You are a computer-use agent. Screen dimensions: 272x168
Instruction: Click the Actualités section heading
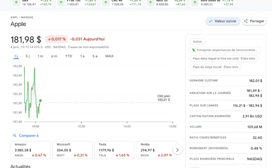pyautogui.click(x=20, y=166)
